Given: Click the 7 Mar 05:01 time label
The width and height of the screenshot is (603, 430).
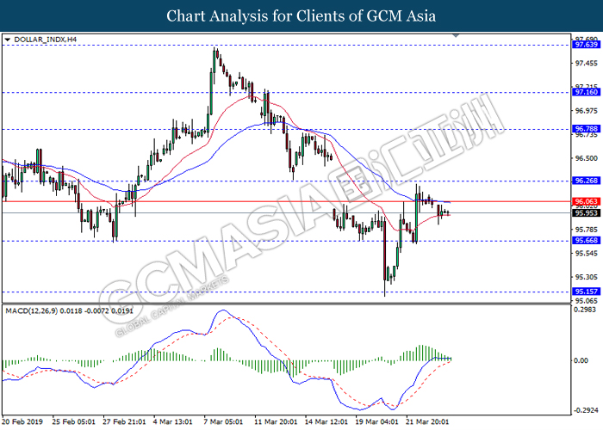Looking at the screenshot, I should 223,421.
